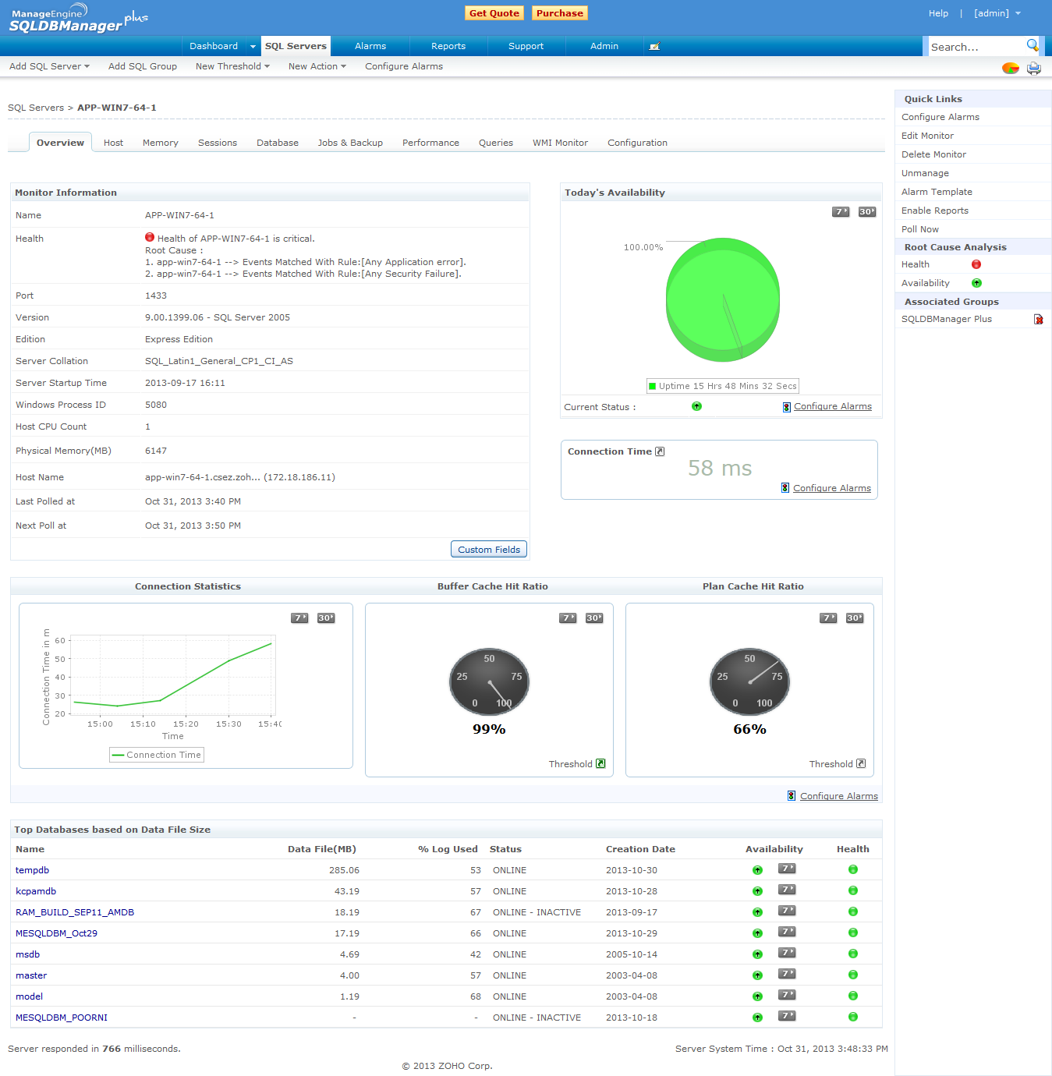Click into the Search input field
This screenshot has width=1052, height=1076.
(975, 48)
